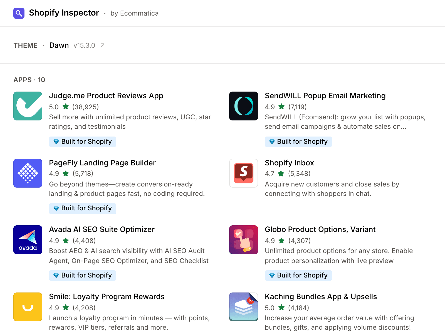Open PageFly Landing Page Builder title
The image size is (445, 333).
[102, 163]
